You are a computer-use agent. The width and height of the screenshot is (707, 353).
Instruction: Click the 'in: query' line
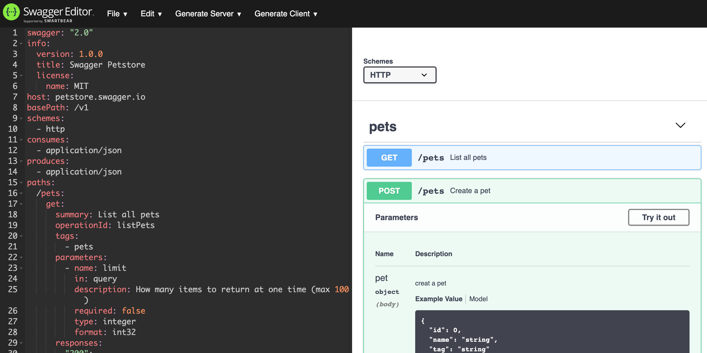coord(95,279)
